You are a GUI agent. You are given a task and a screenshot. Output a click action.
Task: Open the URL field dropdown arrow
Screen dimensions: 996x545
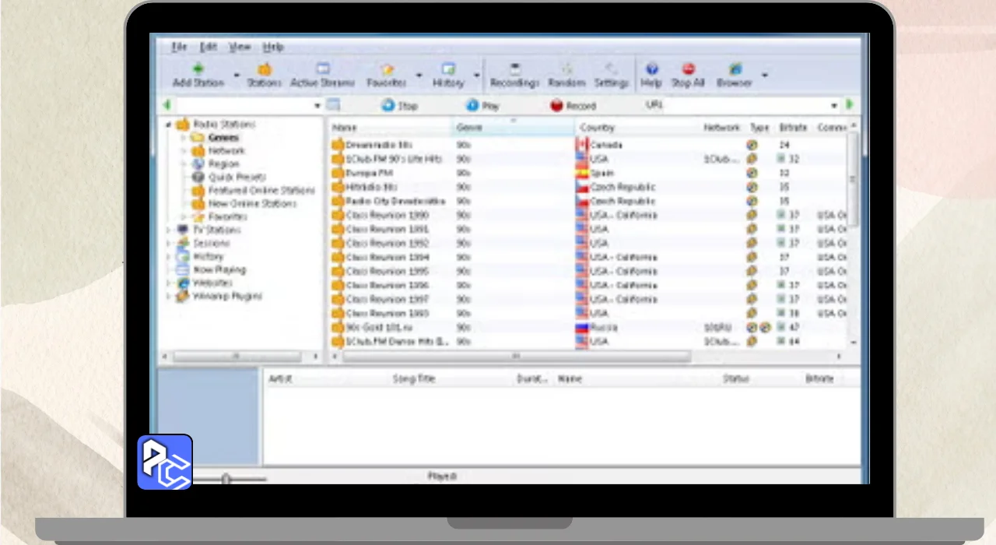[x=834, y=105]
